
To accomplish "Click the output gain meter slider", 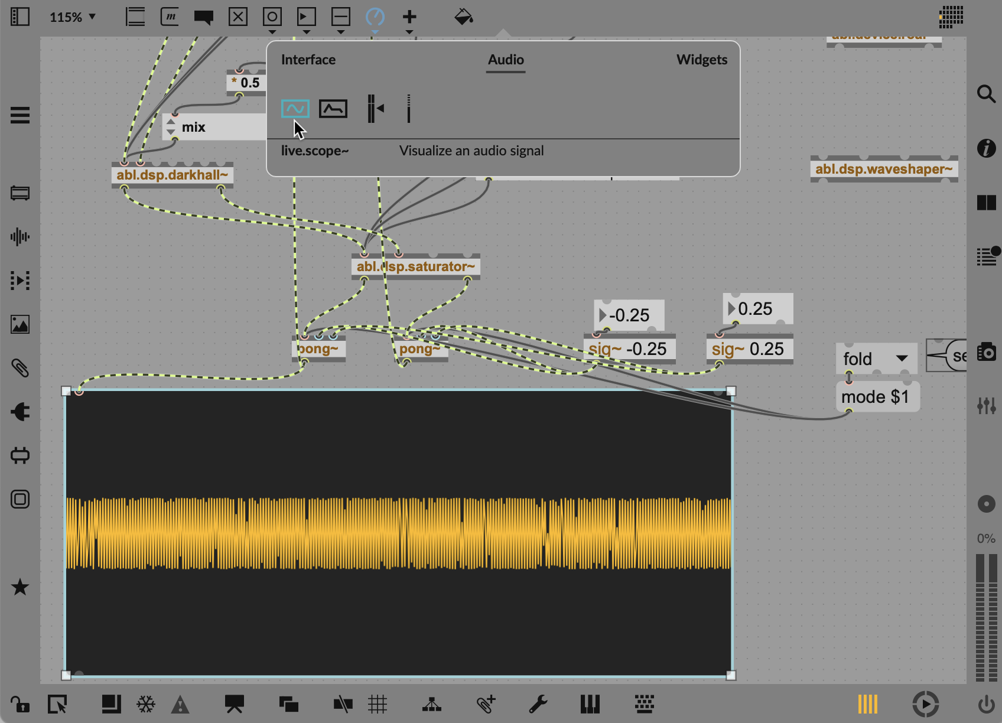I will pos(986,617).
